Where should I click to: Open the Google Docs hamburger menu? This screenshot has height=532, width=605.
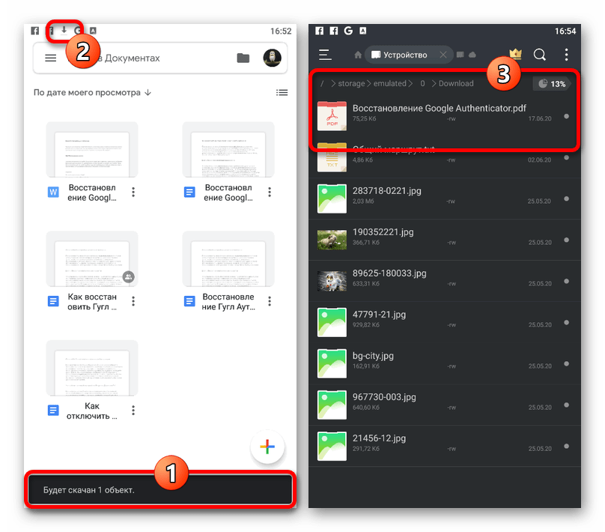(x=51, y=58)
